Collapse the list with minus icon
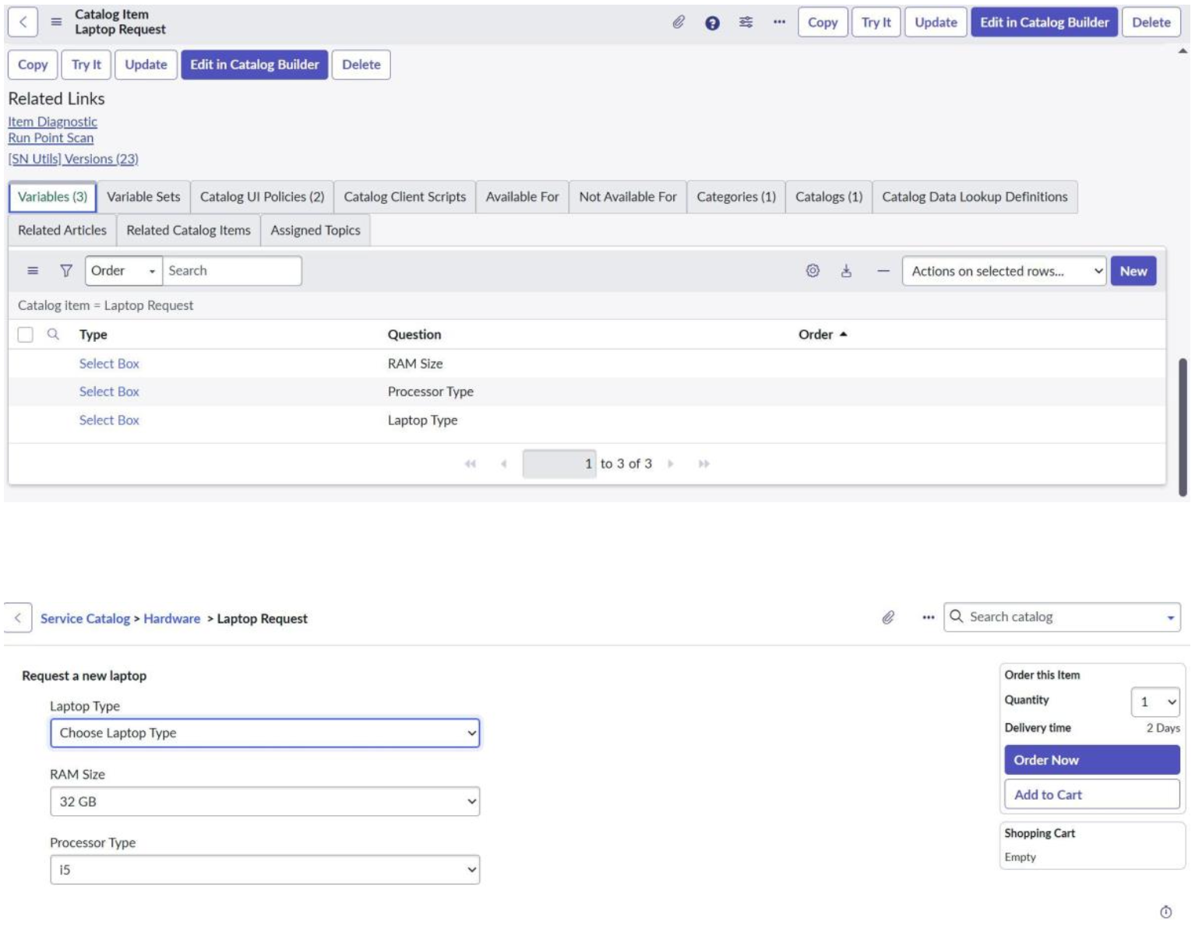 [x=883, y=271]
